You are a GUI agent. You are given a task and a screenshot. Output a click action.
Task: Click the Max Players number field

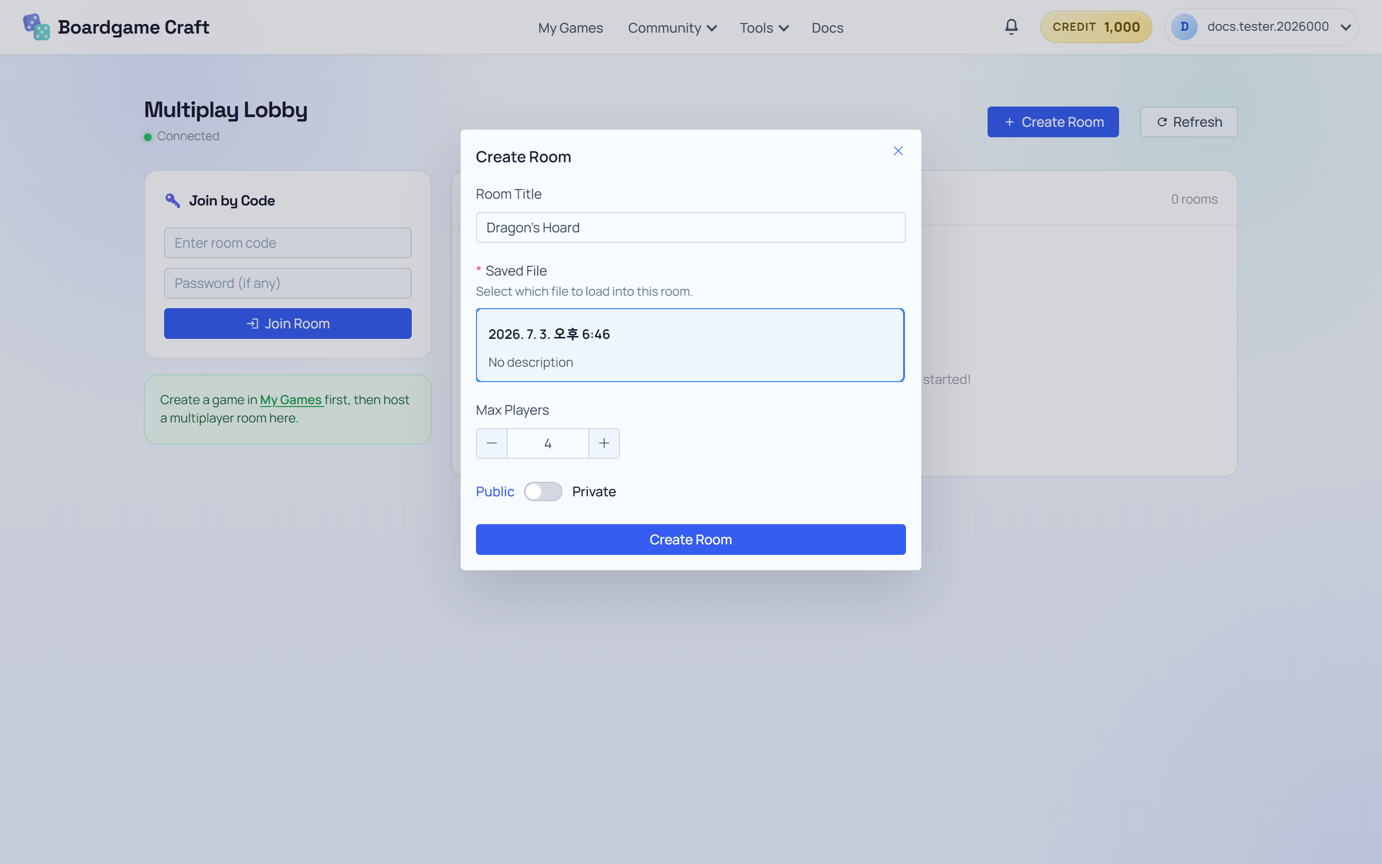pos(548,444)
